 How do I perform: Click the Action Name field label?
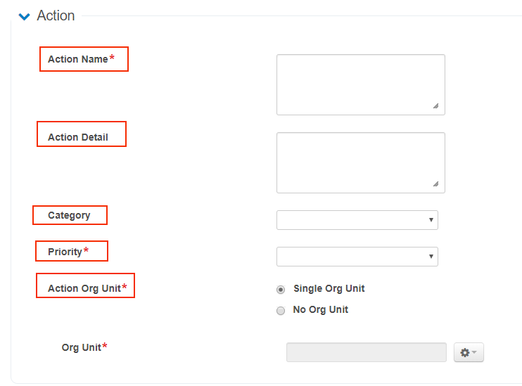pos(78,60)
